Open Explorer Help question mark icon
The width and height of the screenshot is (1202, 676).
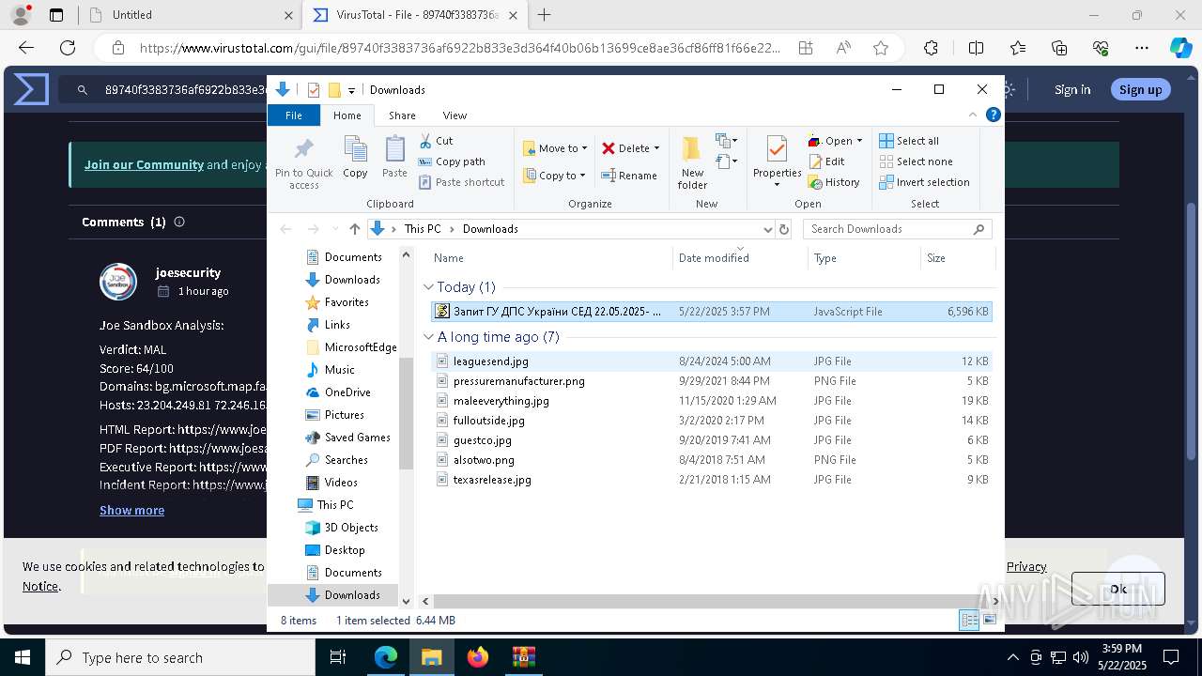click(x=994, y=115)
